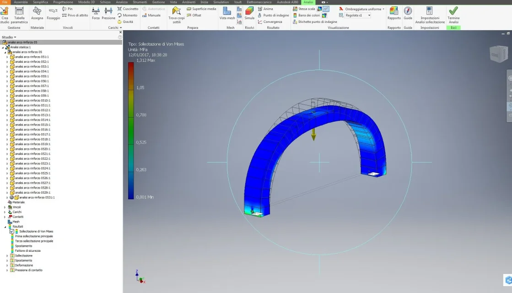Click the stress color legend bar
The image size is (512, 293).
[x=131, y=130]
